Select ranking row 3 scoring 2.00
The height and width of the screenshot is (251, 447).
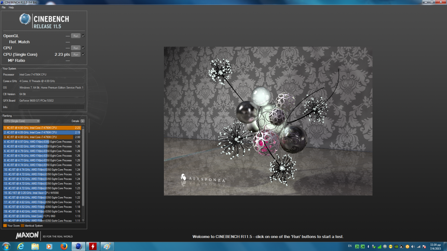(42, 137)
